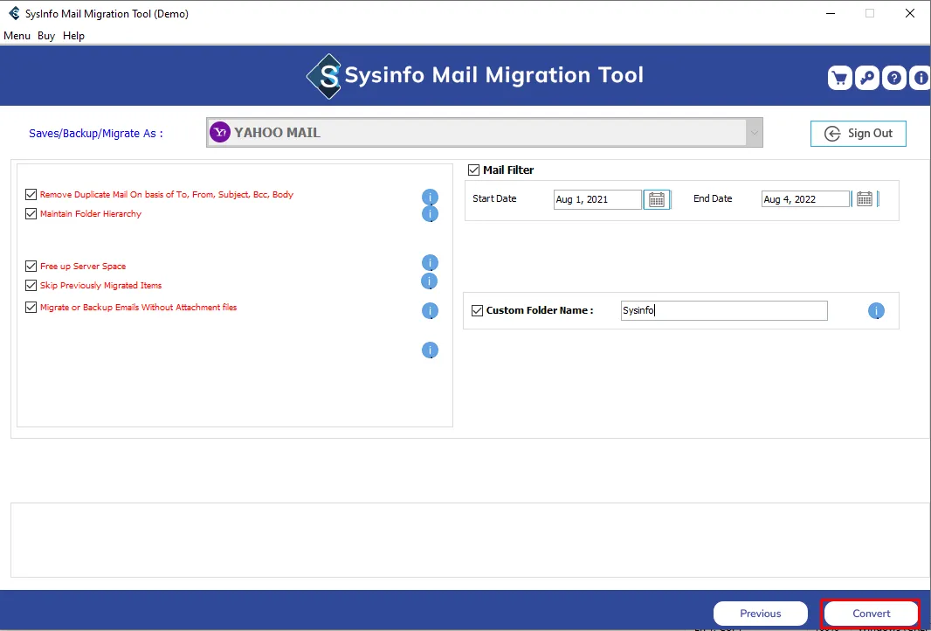Screen dimensions: 931x631
Task: Uncheck Maintain Folder Hierarchy
Action: pyautogui.click(x=31, y=214)
